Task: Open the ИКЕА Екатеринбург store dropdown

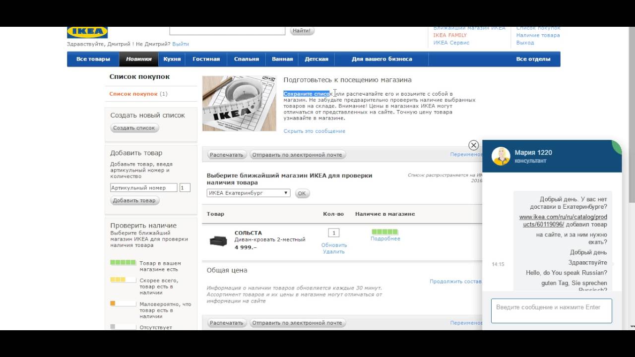Action: pos(249,193)
